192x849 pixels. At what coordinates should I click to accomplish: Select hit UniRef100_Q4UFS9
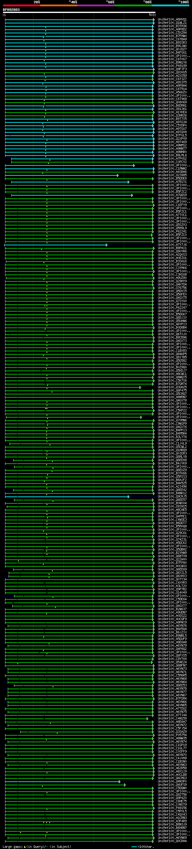[172, 785]
